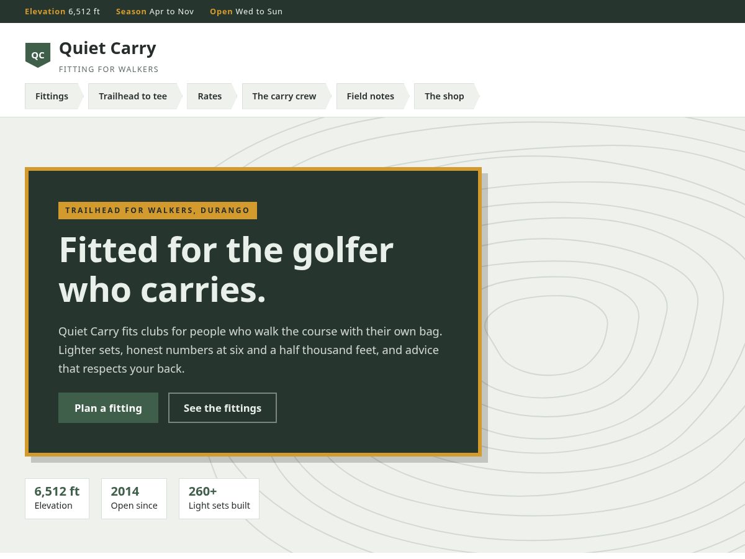Go to Trailhead to tee page
Viewport: 745px width, 559px height.
point(135,96)
